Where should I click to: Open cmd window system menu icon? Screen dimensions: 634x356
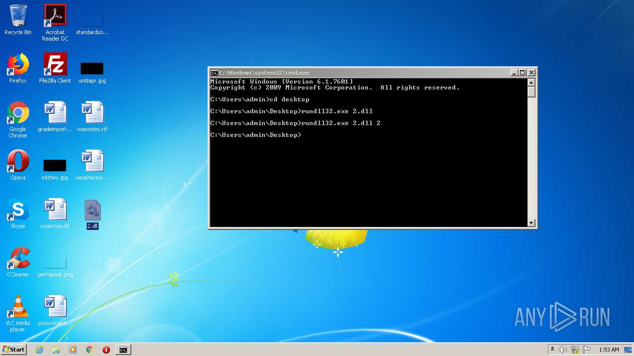point(214,73)
